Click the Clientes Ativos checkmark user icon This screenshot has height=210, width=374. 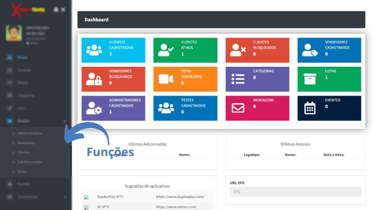coord(166,49)
